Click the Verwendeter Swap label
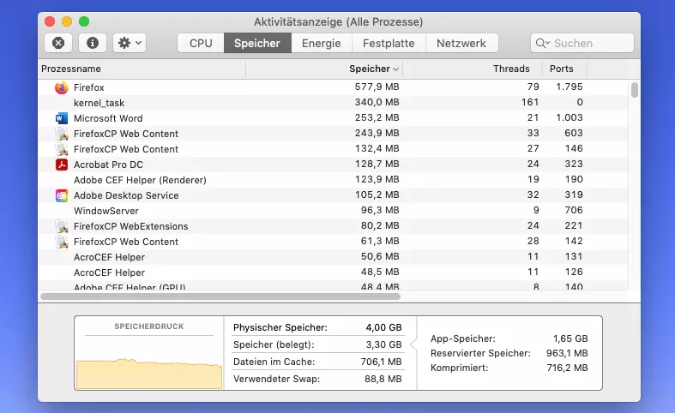675x413 pixels. [276, 379]
